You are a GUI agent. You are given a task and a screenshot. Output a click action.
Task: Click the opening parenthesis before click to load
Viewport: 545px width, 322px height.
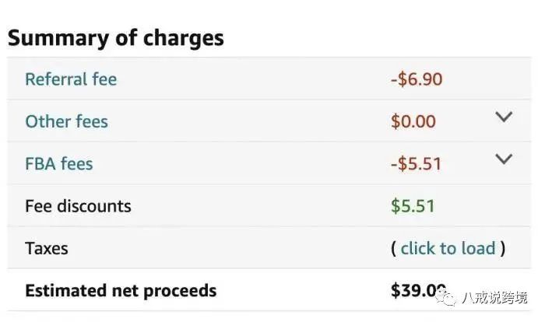pos(393,249)
